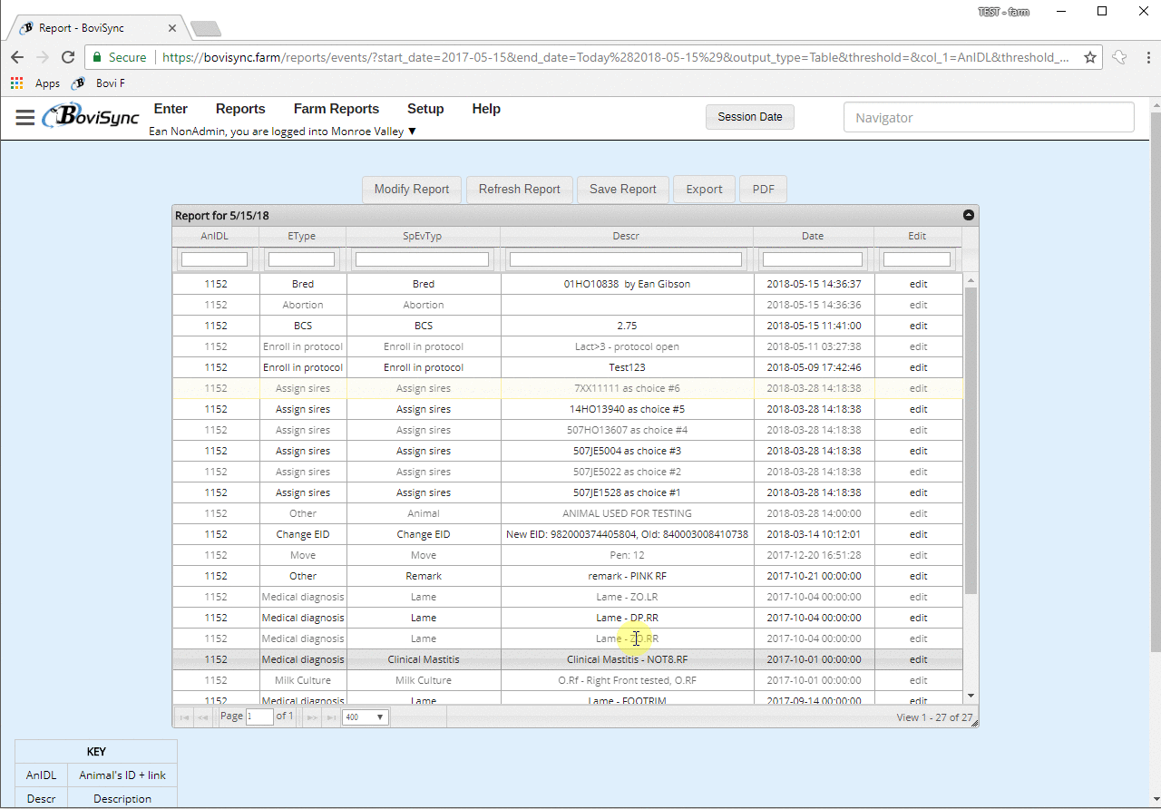Open the hamburger side menu
This screenshot has width=1161, height=809.
click(x=24, y=118)
